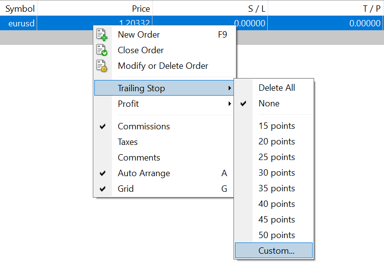Open Modify or Delete Order
384x262 pixels.
[164, 66]
